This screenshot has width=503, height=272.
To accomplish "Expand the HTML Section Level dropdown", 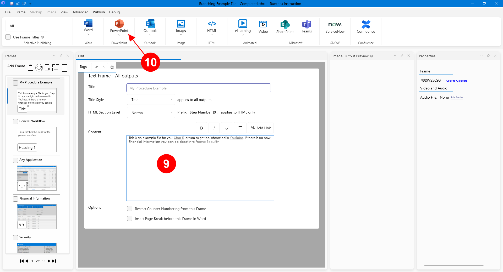I will click(x=151, y=113).
